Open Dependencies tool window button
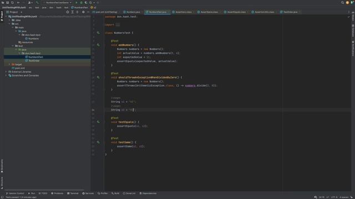The image size is (355, 199). pos(148,193)
